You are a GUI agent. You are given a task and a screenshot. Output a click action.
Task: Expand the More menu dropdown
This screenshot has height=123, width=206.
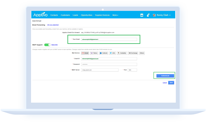pos(115,15)
